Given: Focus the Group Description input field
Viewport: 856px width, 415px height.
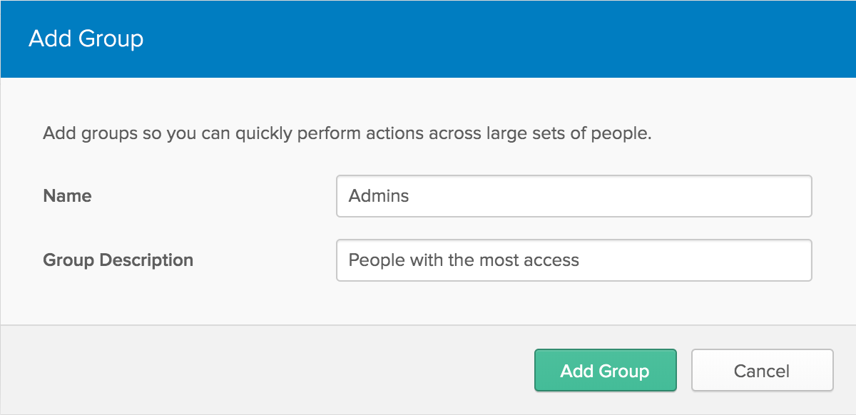Looking at the screenshot, I should pos(574,260).
